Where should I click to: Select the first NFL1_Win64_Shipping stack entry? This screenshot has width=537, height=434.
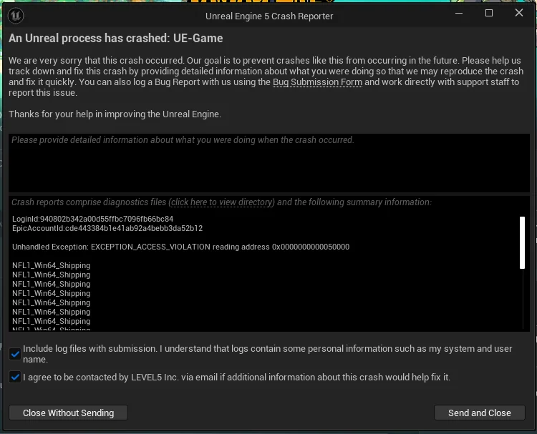[x=52, y=265]
